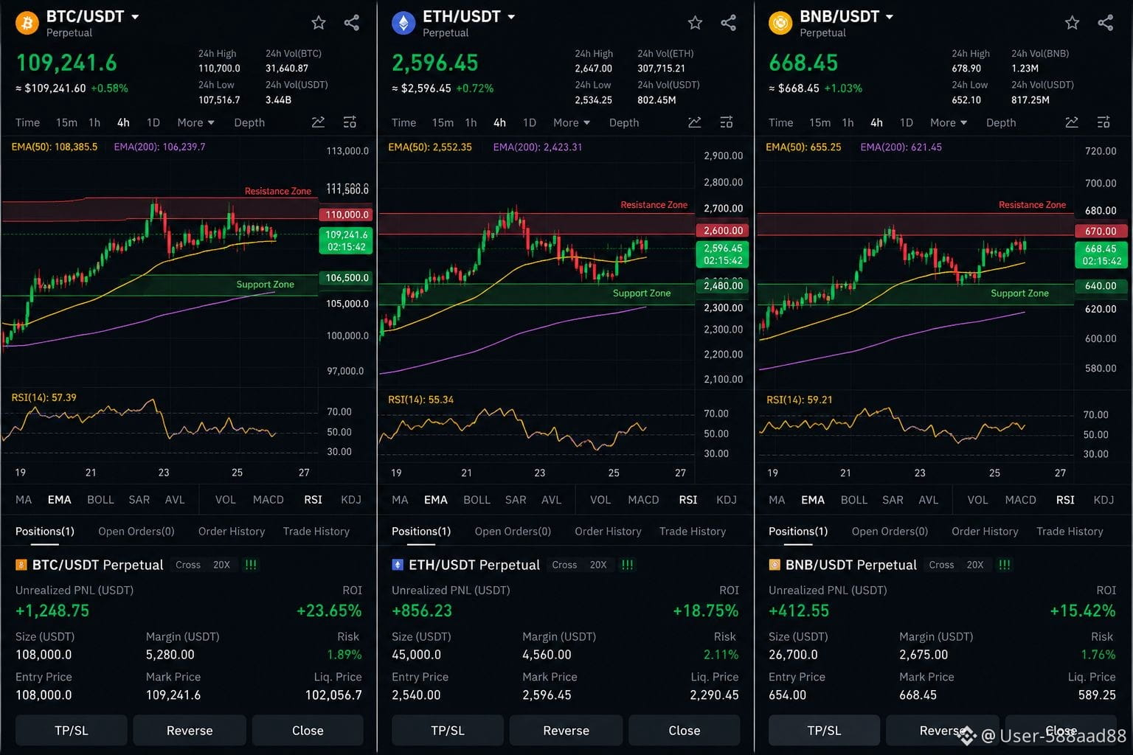Select the 1D timeframe on BNB chart
The width and height of the screenshot is (1133, 755).
click(906, 122)
